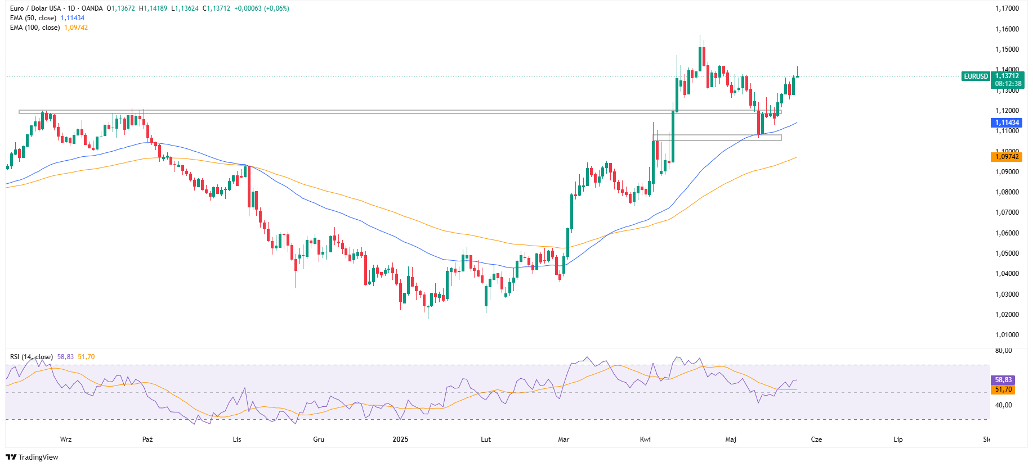Screen dimensions: 1033x467
Task: Click the Mar month label on the time axis
Action: [x=564, y=439]
